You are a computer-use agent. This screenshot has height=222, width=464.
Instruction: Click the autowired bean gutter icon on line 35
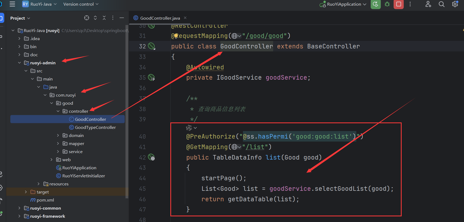coord(152,78)
